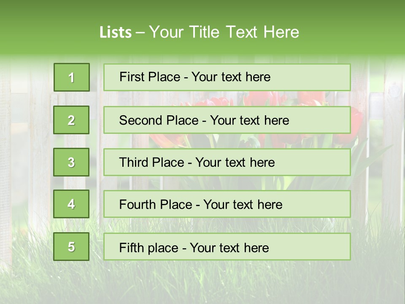Select the Second Place text bar
Image resolution: width=405 pixels, height=304 pixels.
pyautogui.click(x=227, y=120)
